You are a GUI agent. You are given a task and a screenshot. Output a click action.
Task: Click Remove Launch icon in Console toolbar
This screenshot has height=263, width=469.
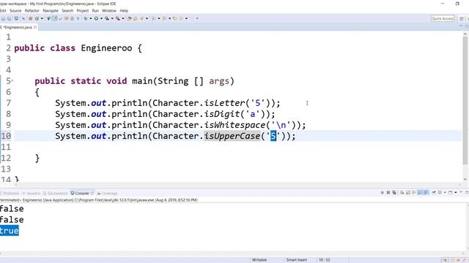point(388,193)
